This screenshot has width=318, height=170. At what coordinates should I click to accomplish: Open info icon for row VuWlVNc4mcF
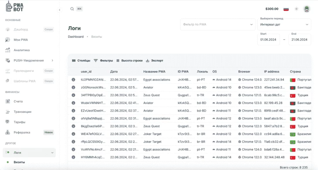point(74,150)
